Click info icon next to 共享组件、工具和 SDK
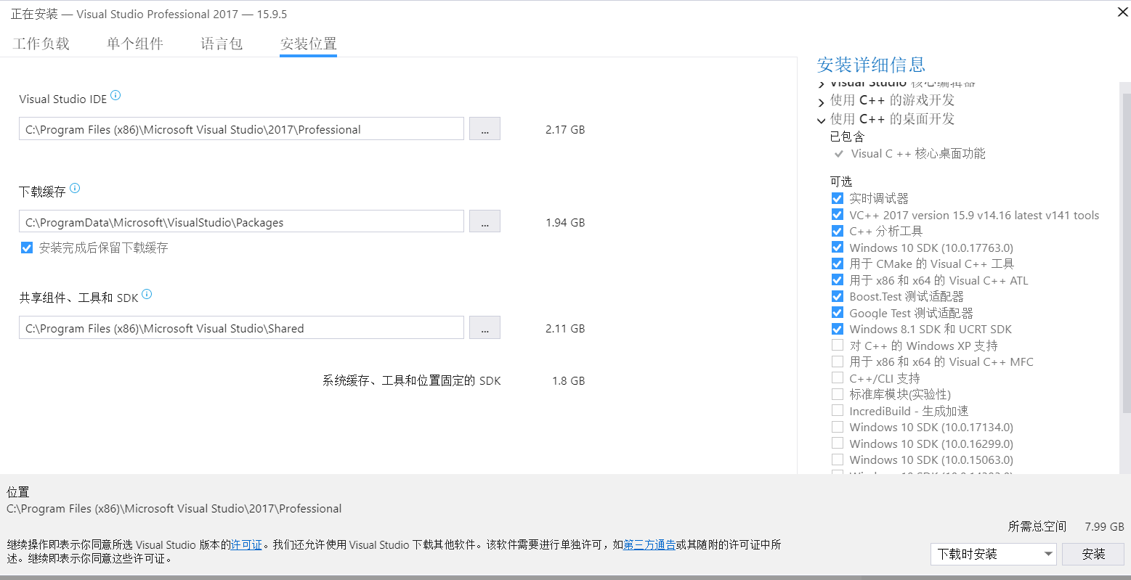This screenshot has height=580, width=1131. [x=147, y=294]
